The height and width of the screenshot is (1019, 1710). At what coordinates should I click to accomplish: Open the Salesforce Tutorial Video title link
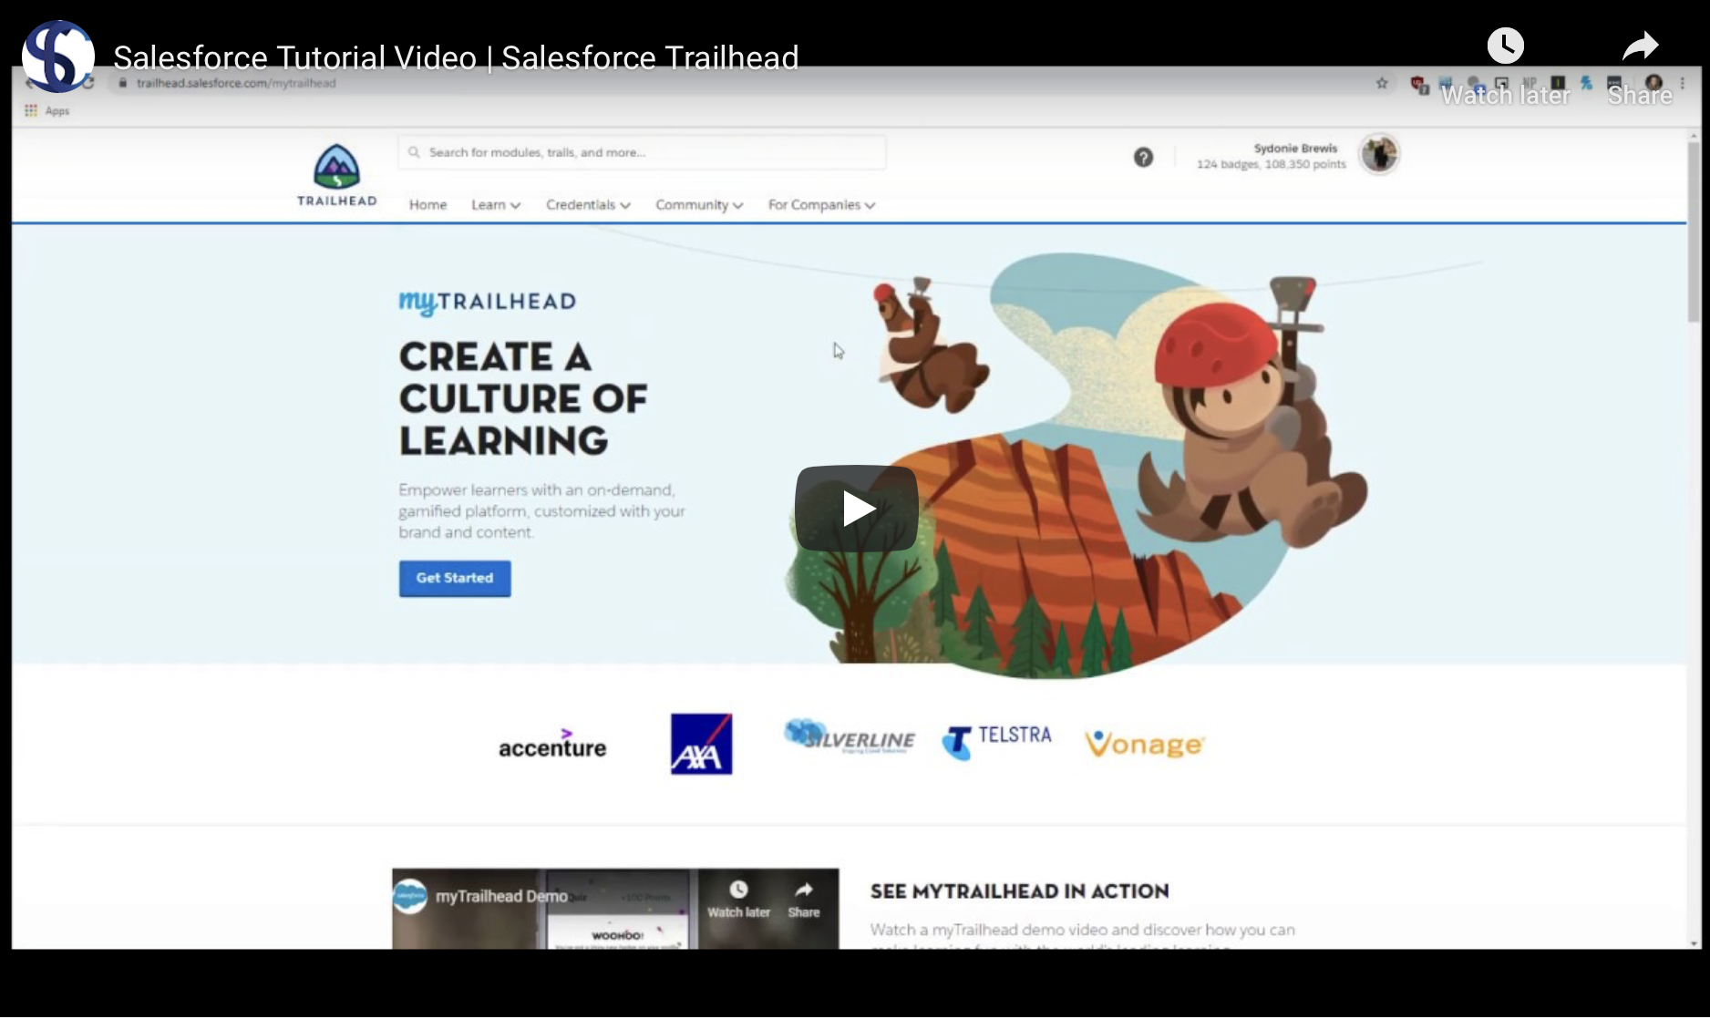(456, 57)
